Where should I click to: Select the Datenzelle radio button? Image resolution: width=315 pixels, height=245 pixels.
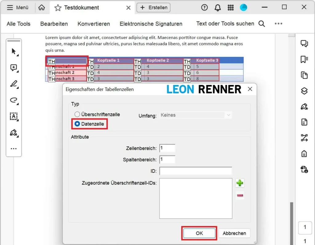pos(78,124)
